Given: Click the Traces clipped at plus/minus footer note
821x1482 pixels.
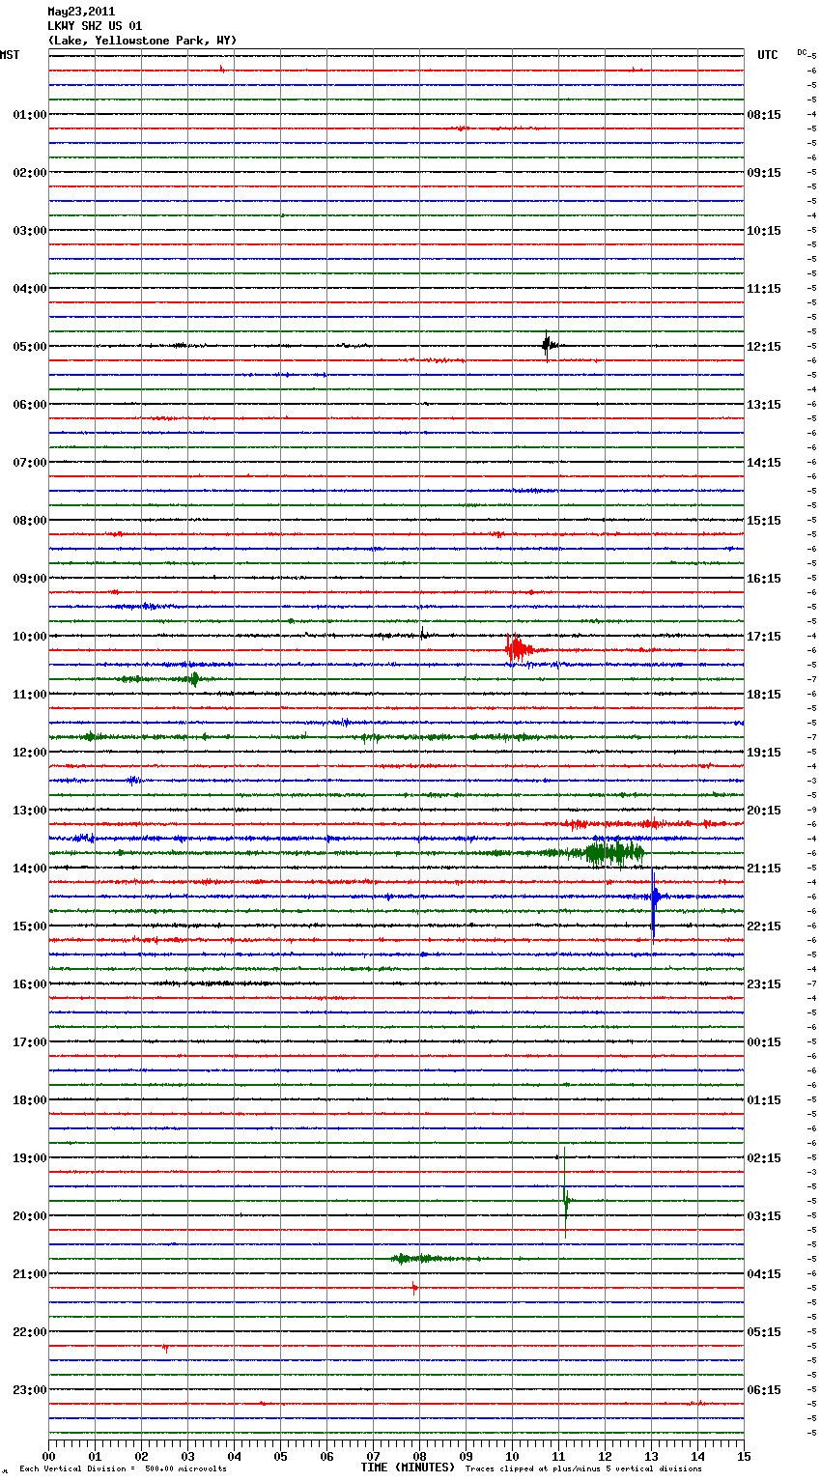Looking at the screenshot, I should coord(583,1469).
